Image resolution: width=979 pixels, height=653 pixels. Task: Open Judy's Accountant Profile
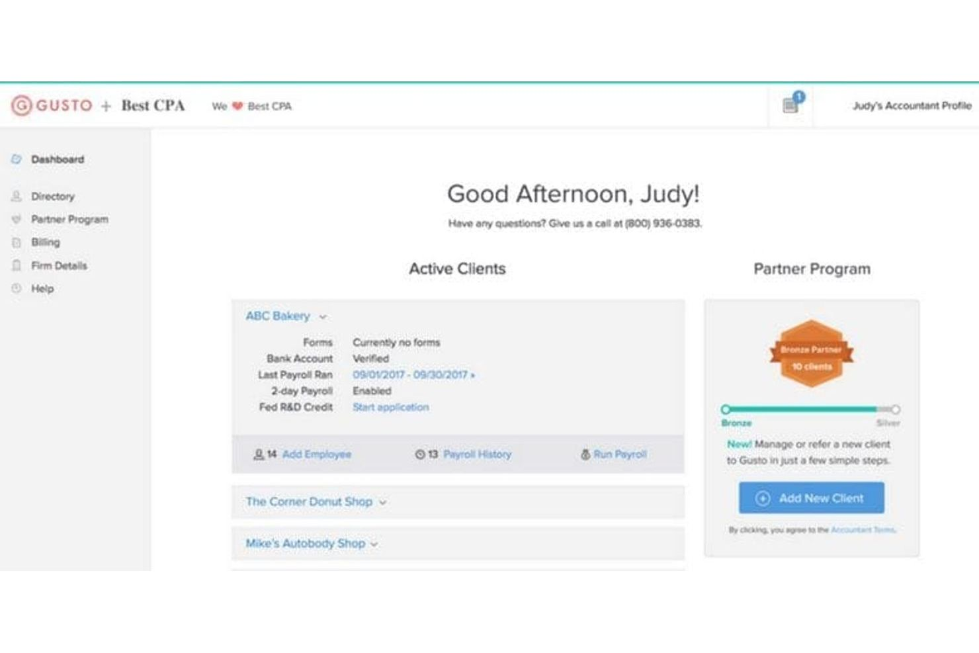coord(912,105)
